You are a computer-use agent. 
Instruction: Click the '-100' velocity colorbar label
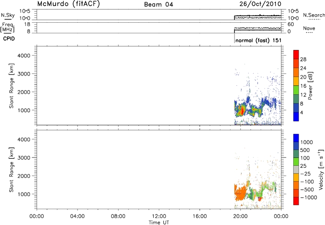(307, 182)
